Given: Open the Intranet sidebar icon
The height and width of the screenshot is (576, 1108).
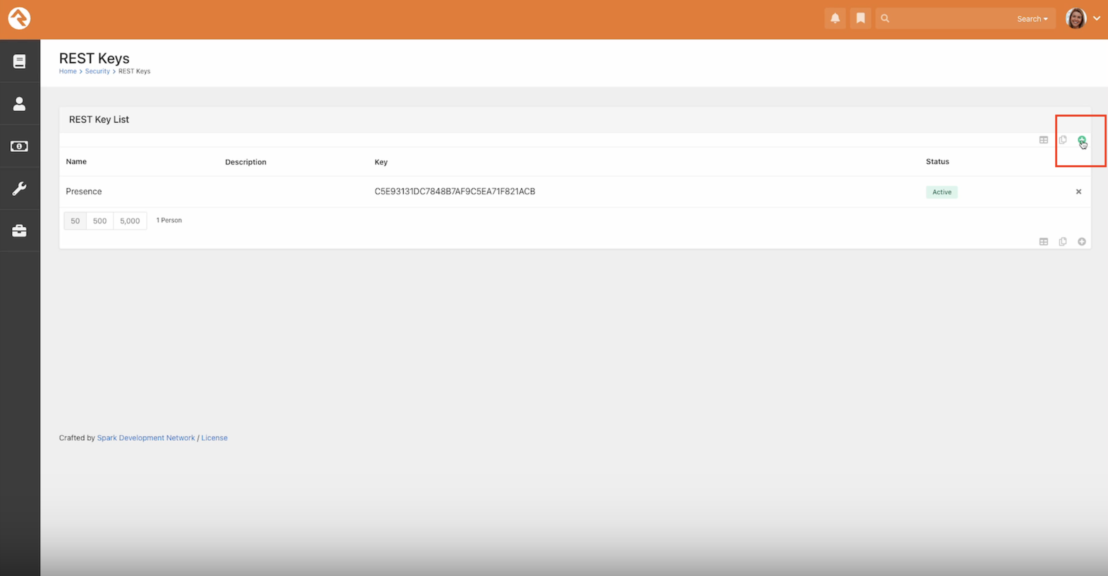Looking at the screenshot, I should pyautogui.click(x=19, y=61).
